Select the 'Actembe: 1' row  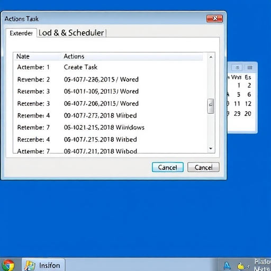click(x=110, y=67)
